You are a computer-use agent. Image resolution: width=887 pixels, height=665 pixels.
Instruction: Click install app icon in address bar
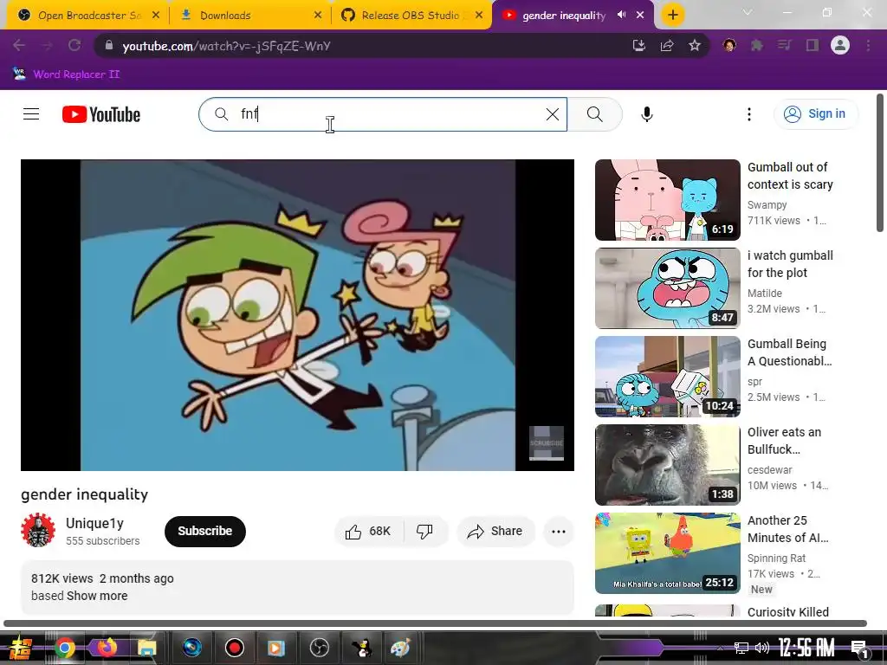click(x=638, y=46)
